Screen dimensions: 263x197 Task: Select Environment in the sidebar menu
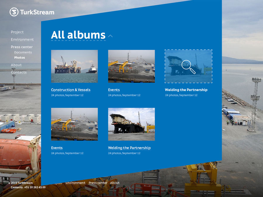click(x=22, y=39)
